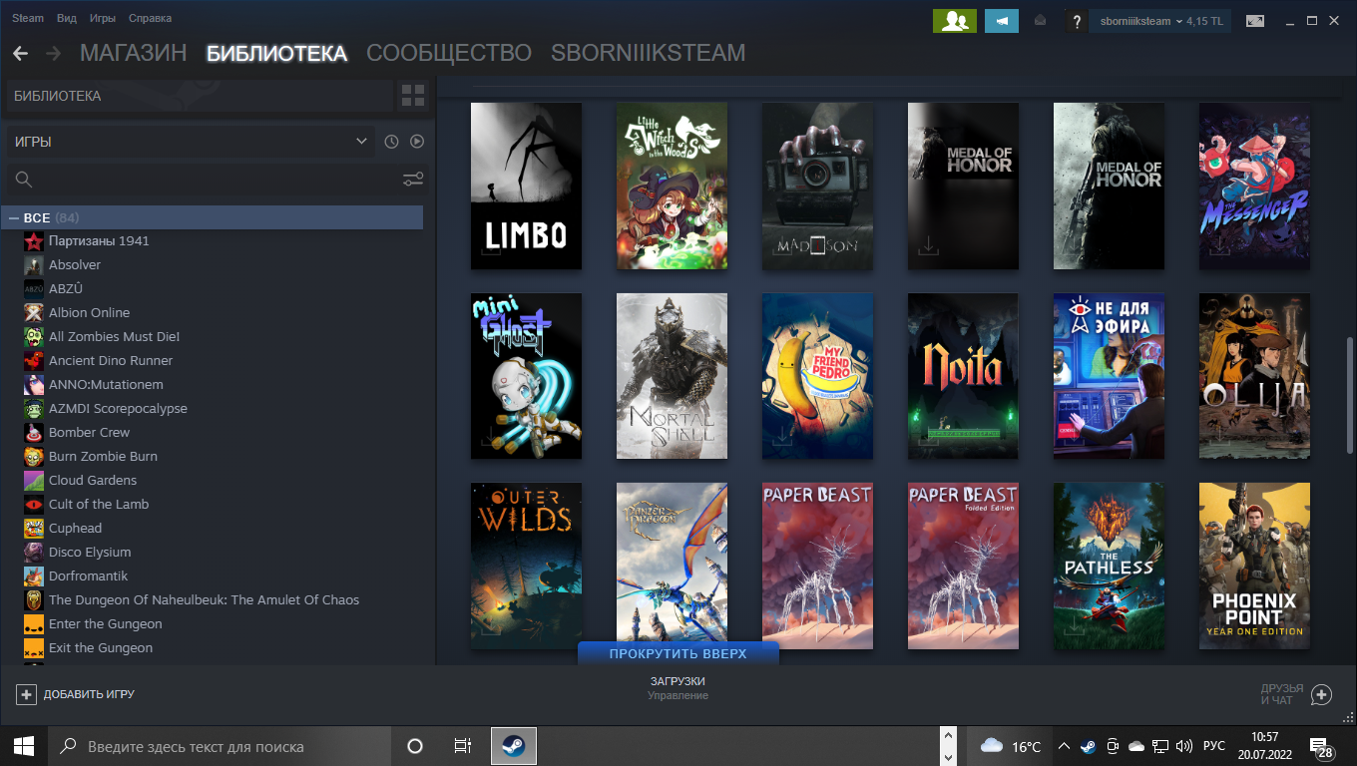Open the friends list icon in header

(x=954, y=21)
